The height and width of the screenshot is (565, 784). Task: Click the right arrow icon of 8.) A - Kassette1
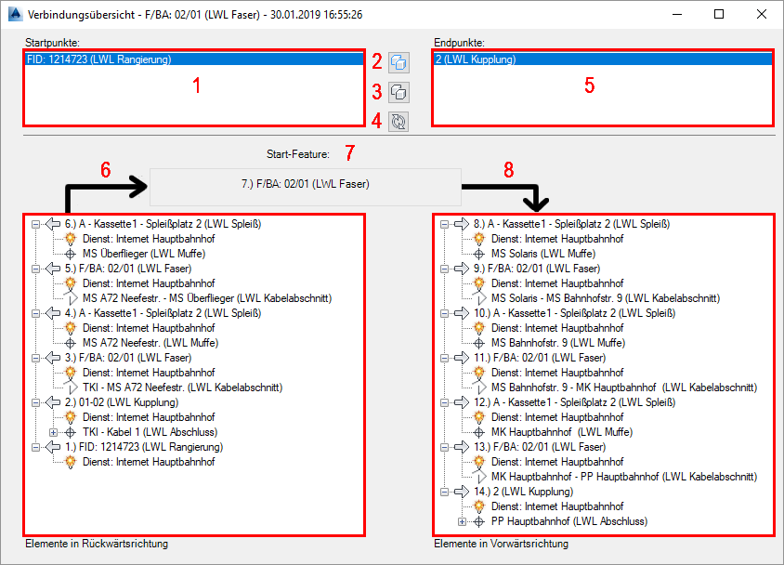(462, 224)
